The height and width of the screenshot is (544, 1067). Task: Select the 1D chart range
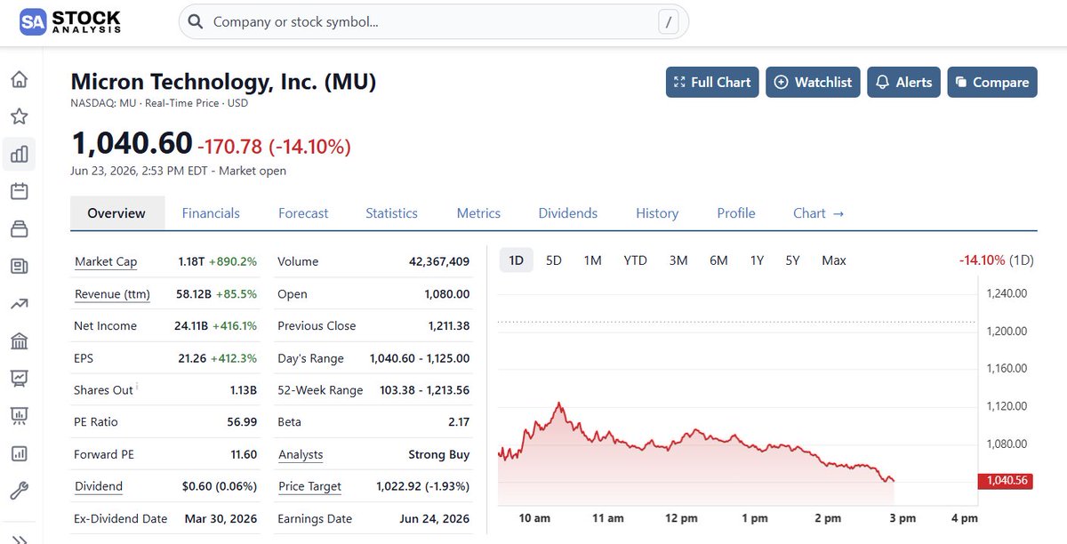(x=516, y=260)
